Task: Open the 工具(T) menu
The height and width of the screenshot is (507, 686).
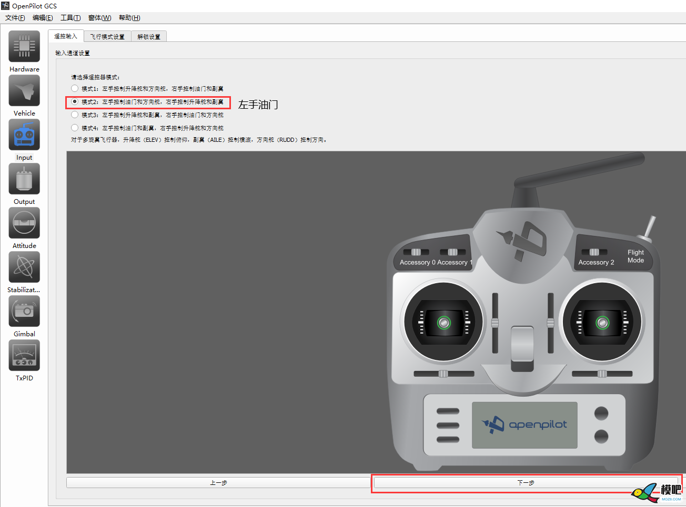Action: [x=70, y=18]
